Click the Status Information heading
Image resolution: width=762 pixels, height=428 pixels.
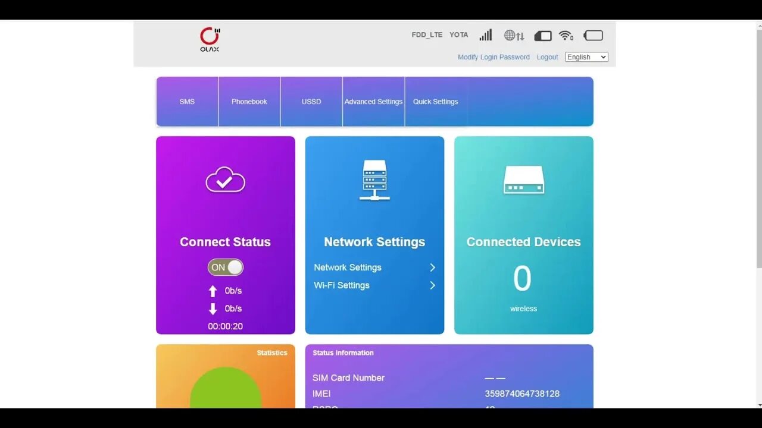[343, 353]
